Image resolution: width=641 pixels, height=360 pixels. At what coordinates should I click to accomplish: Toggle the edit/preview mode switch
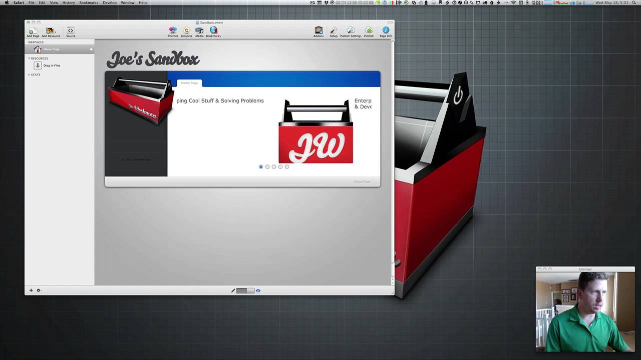tap(245, 290)
